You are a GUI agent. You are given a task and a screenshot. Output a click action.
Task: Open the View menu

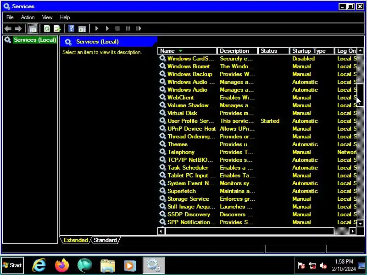pos(47,17)
